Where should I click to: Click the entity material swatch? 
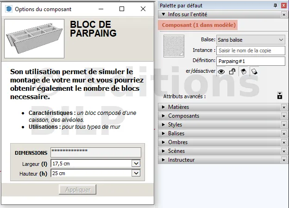point(174,45)
